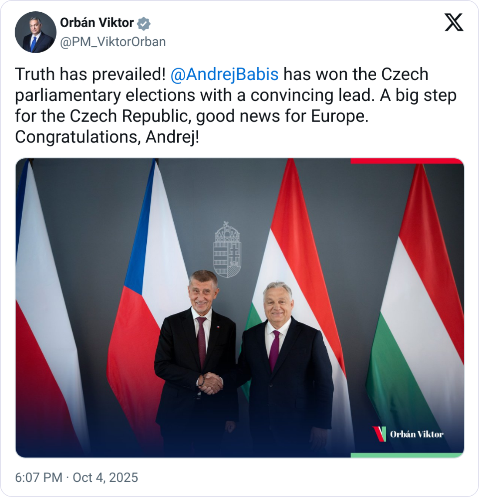The image size is (479, 497).
Task: Open the @AndrejBabis mention link
Action: [x=224, y=75]
